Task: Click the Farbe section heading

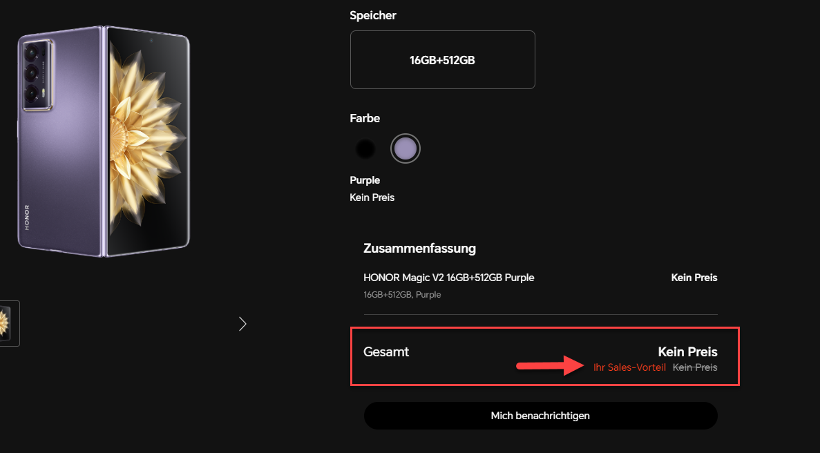Action: tap(365, 119)
